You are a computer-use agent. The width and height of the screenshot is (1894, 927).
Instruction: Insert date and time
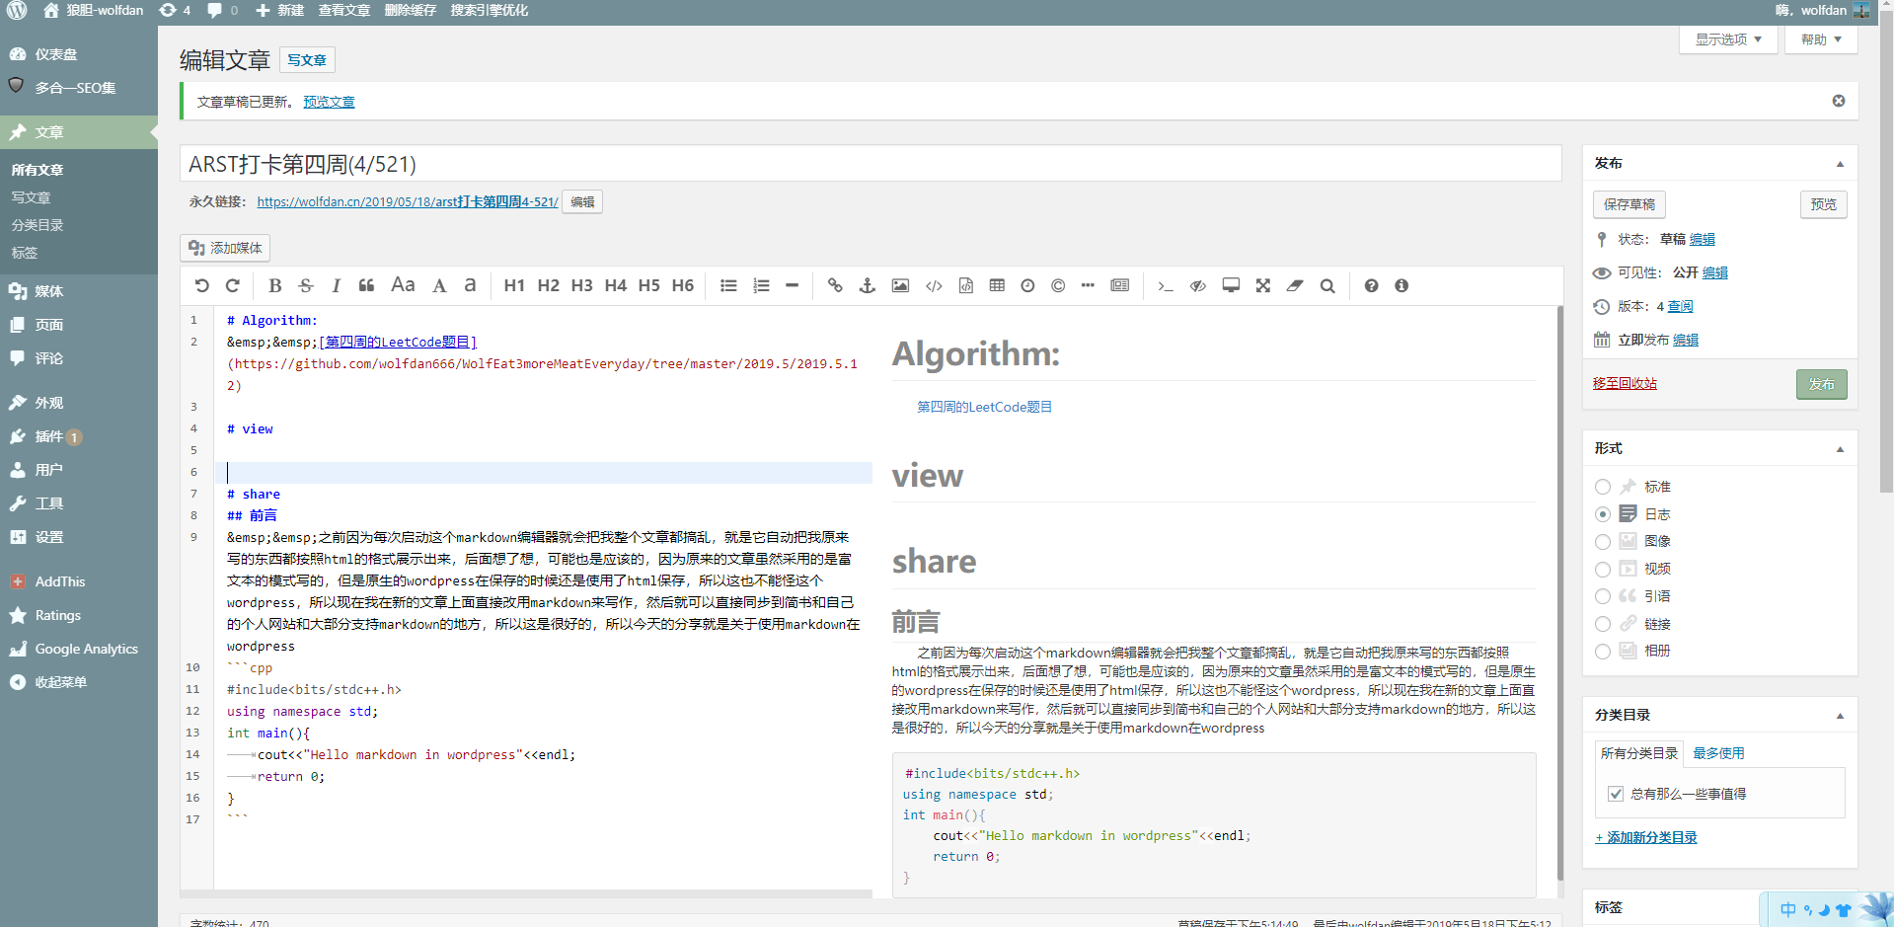click(1027, 286)
